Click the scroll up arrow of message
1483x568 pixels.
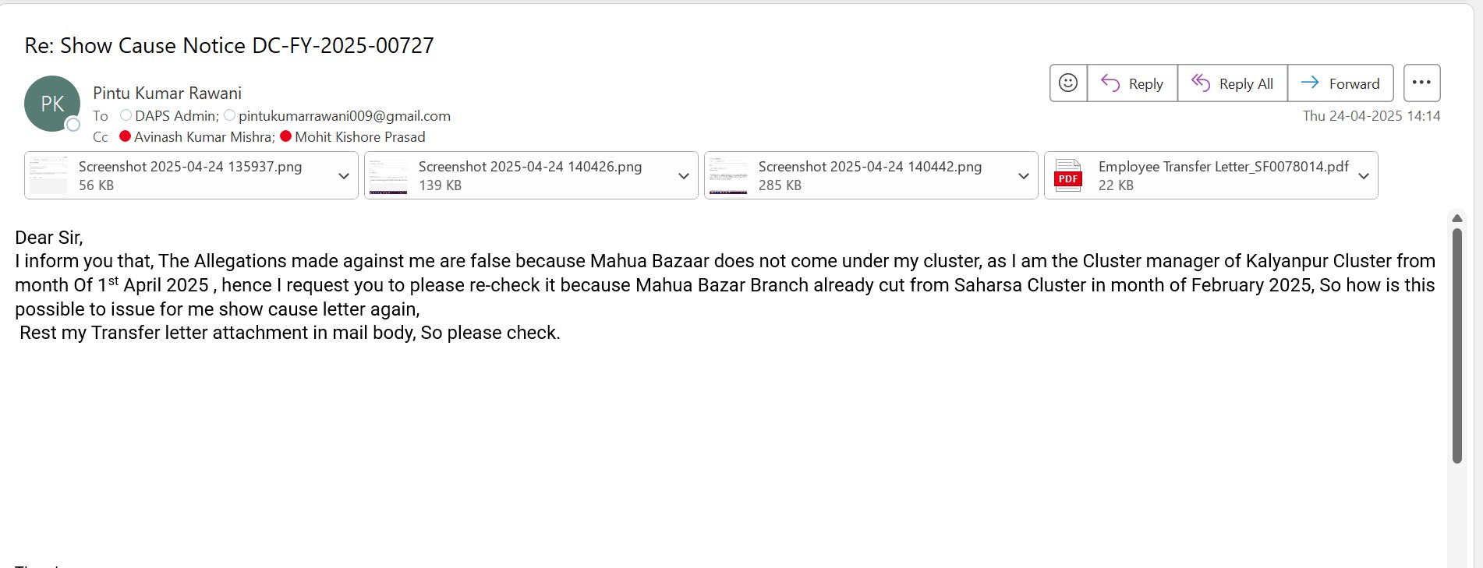pos(1456,218)
